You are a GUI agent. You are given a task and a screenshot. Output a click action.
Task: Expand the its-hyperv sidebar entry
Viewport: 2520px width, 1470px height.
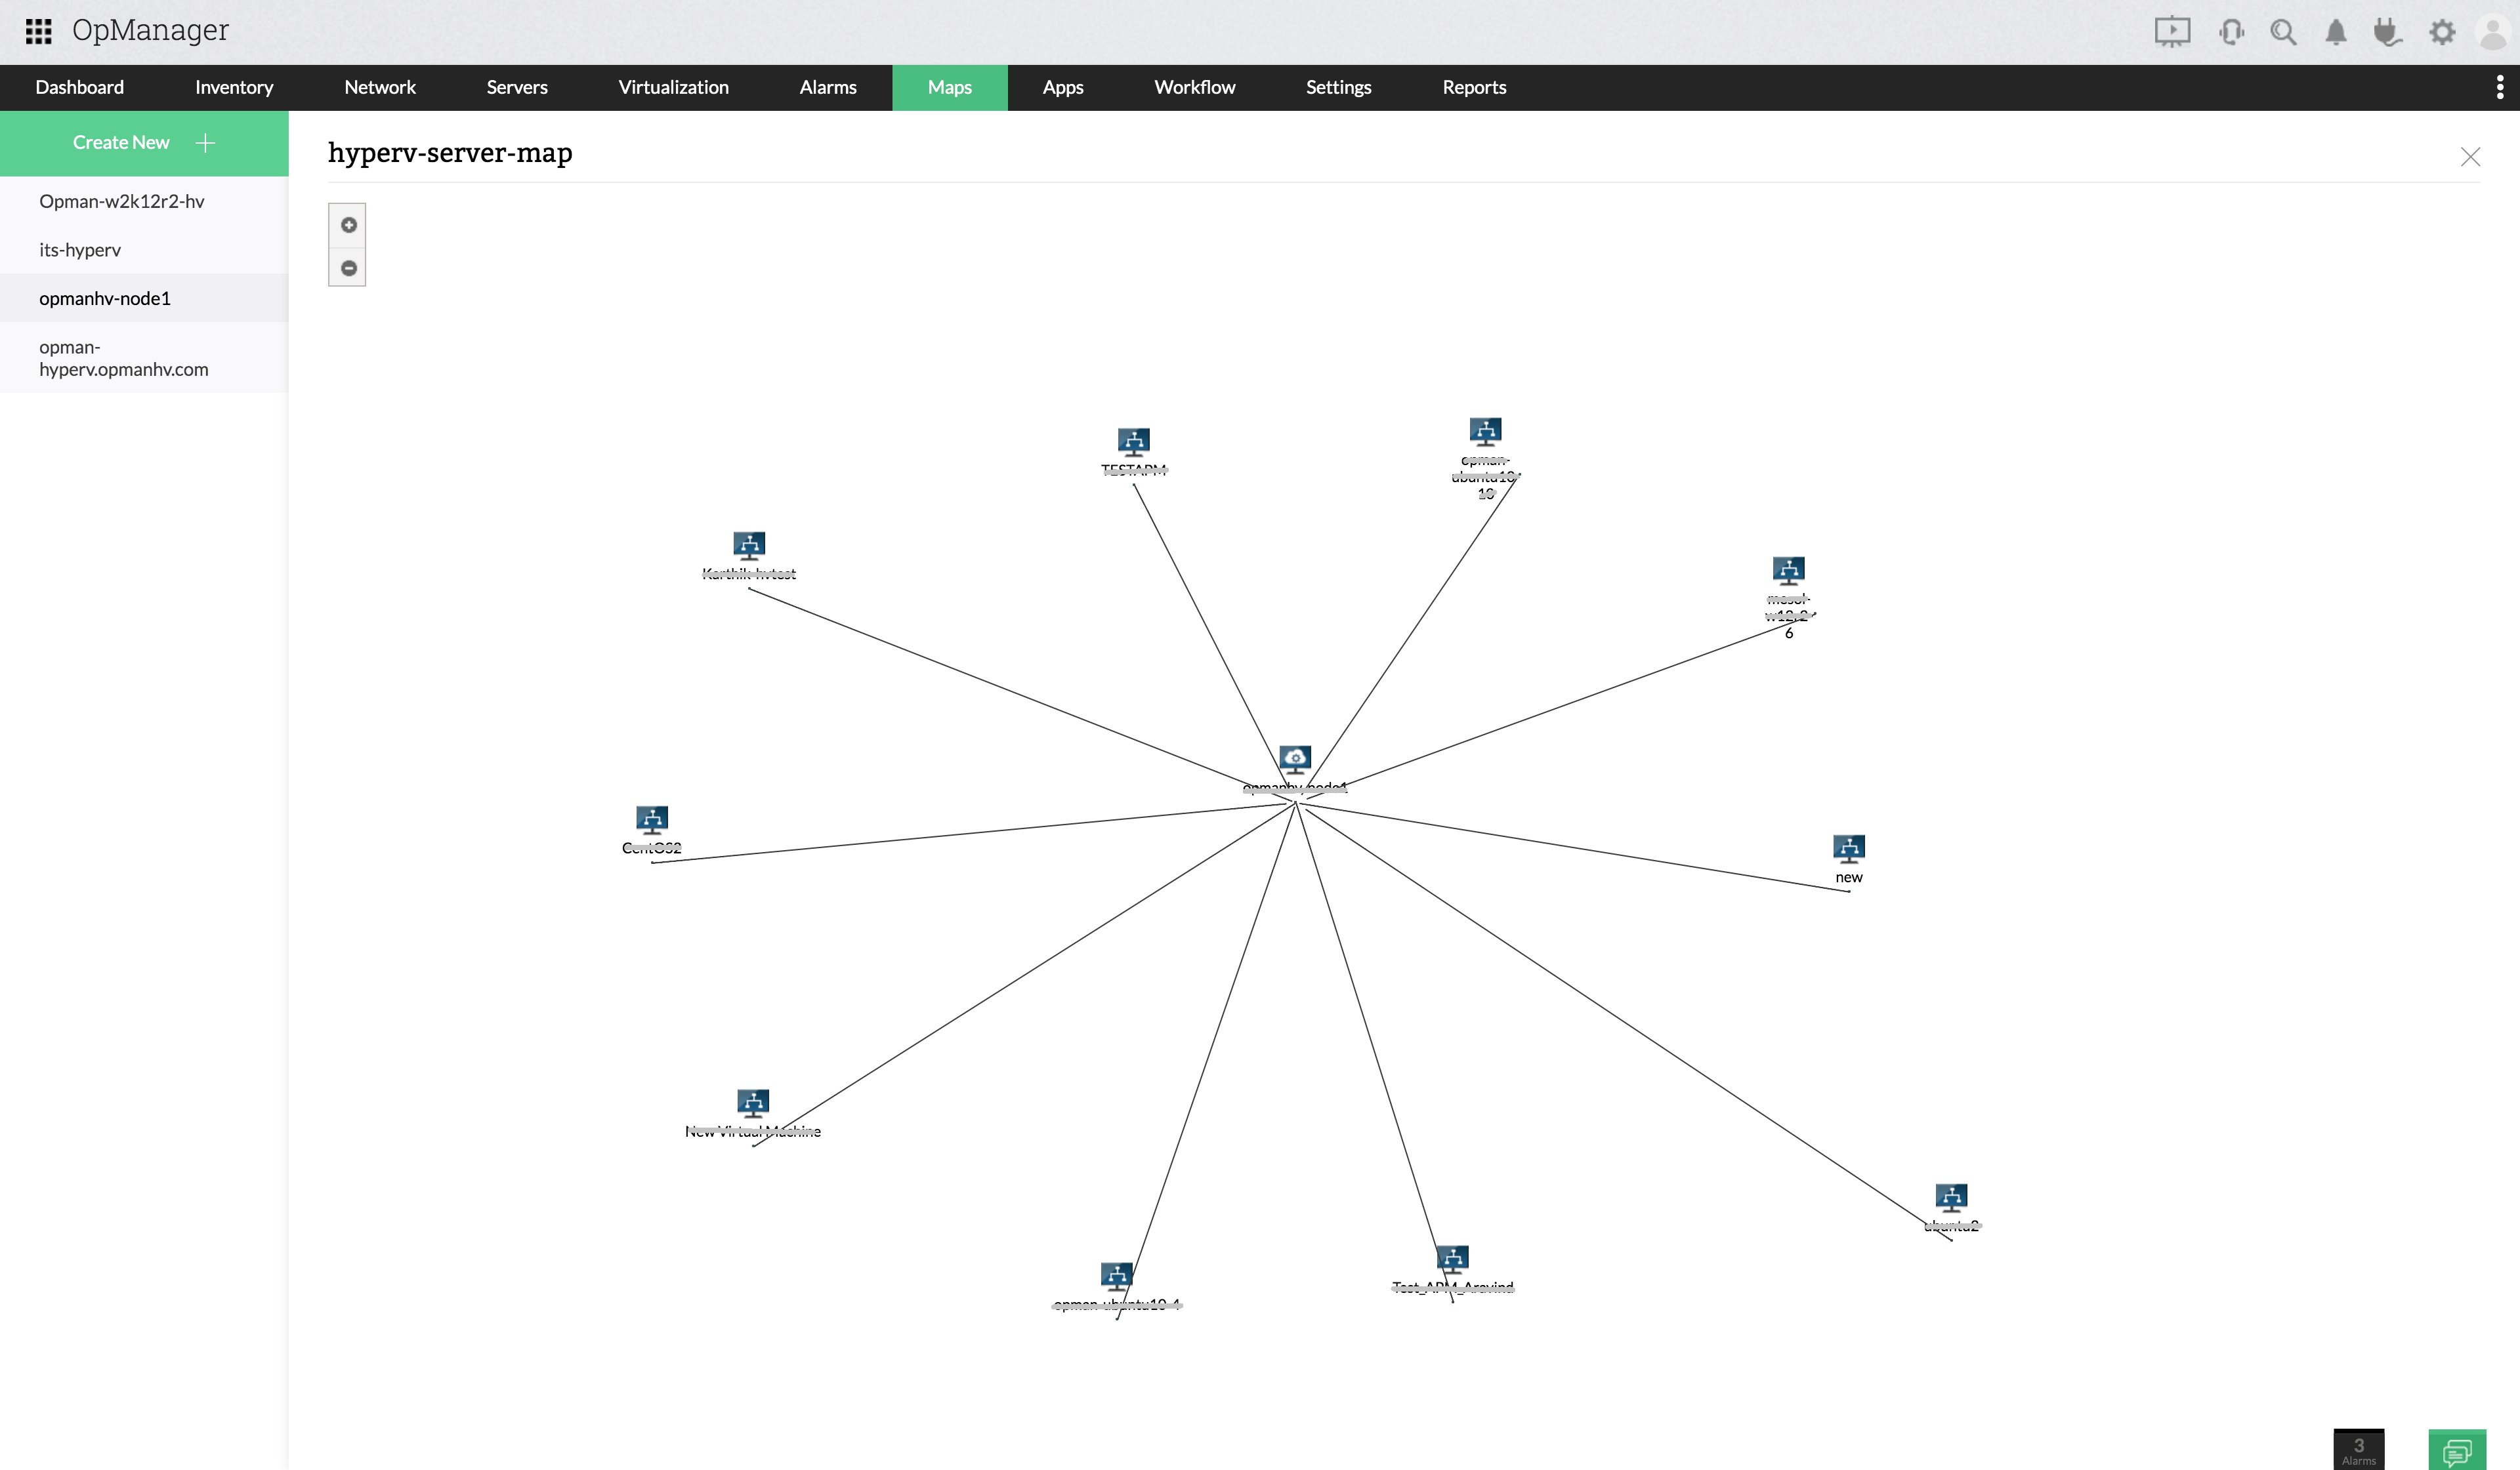tap(81, 249)
